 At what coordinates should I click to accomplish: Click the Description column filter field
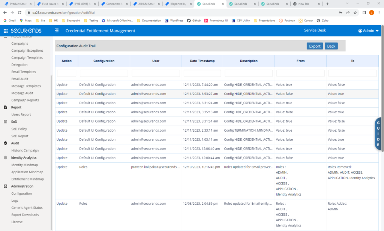click(x=249, y=73)
